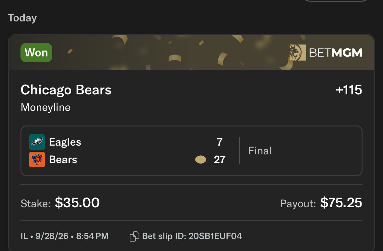Click the Bears team name
Image resolution: width=383 pixels, height=251 pixels.
pos(63,160)
